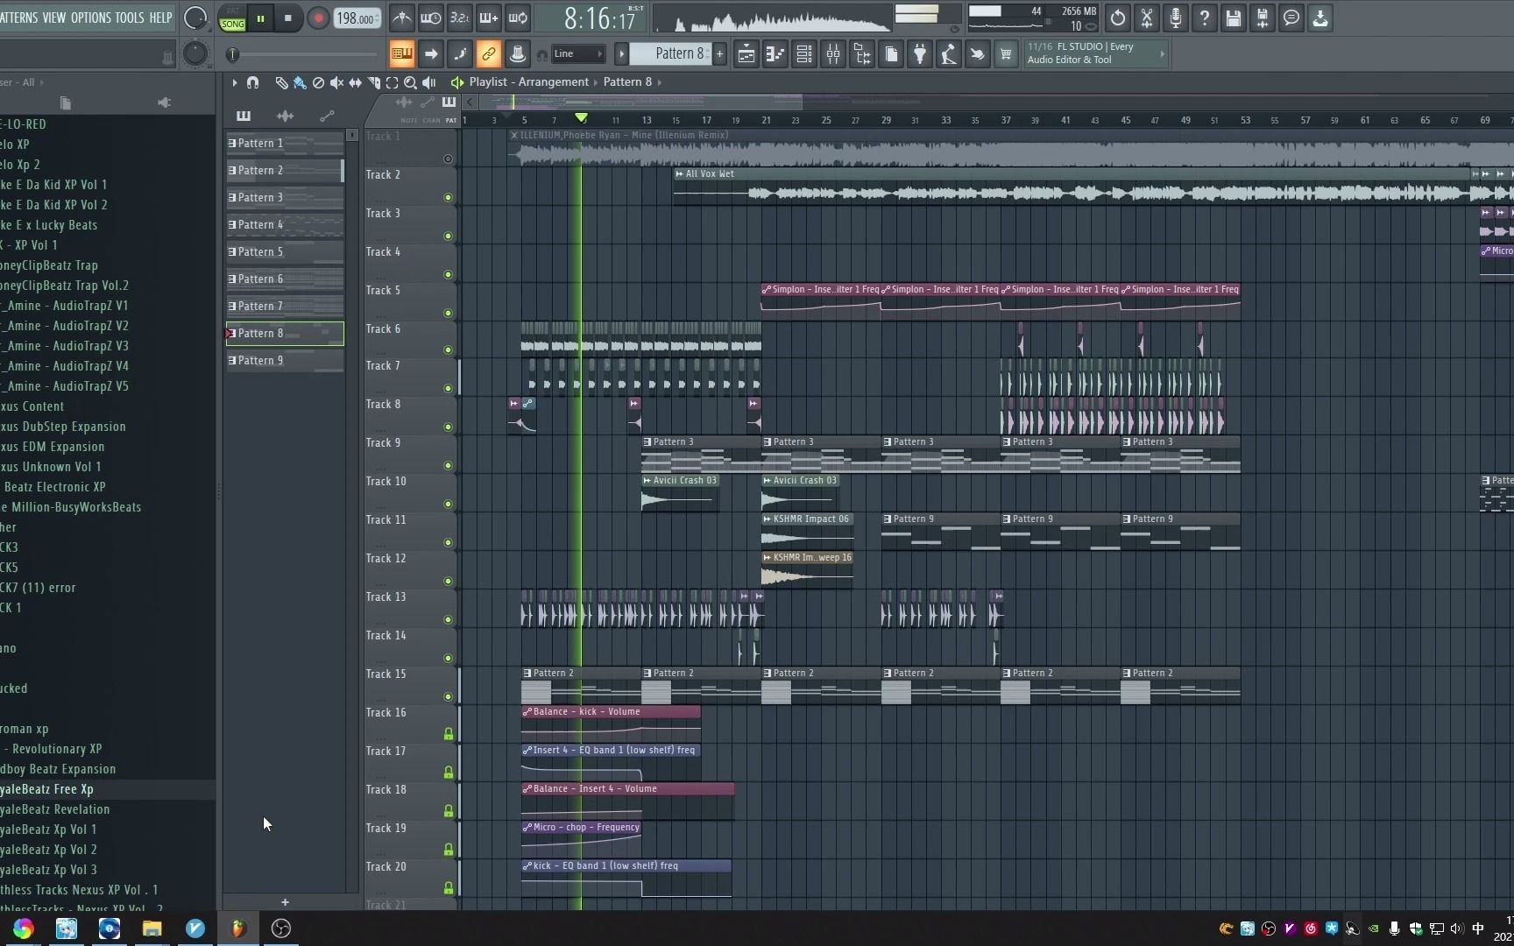
Task: Stop playback with the stop button
Action: [x=287, y=18]
